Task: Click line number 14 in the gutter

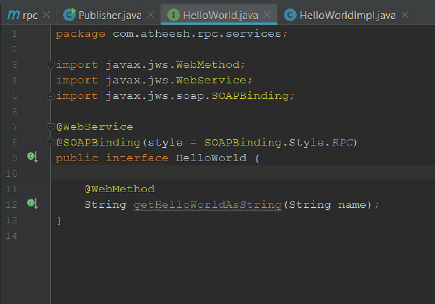Action: 11,236
